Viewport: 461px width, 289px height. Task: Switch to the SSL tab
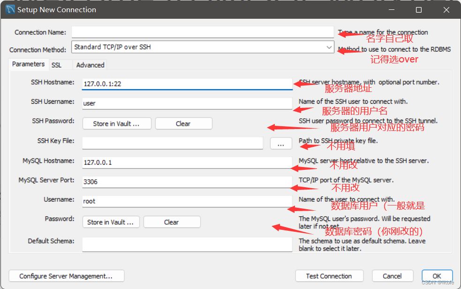(57, 65)
